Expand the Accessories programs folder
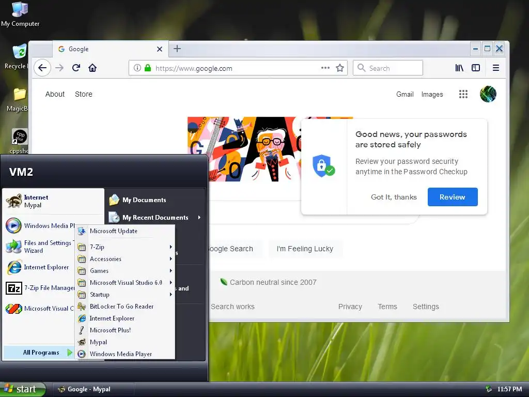The width and height of the screenshot is (529, 397). pos(125,258)
